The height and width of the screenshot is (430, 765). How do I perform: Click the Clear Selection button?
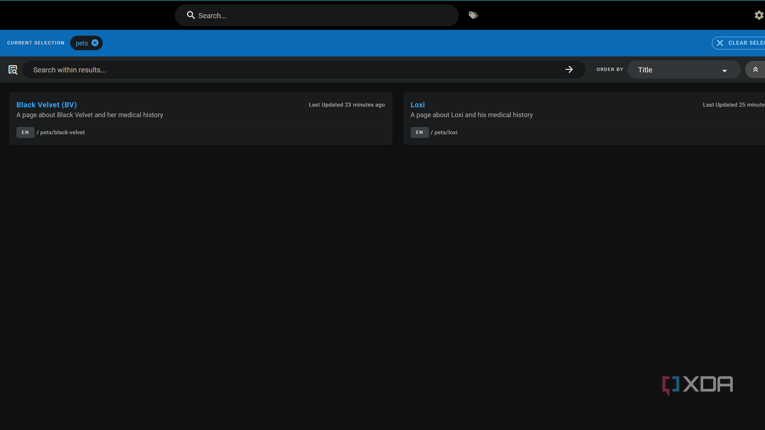pos(738,43)
